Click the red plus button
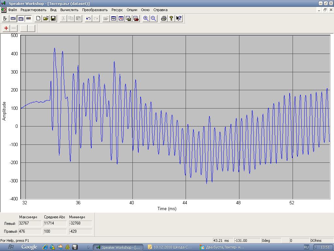The height and width of the screenshot is (251, 334). [6, 28]
